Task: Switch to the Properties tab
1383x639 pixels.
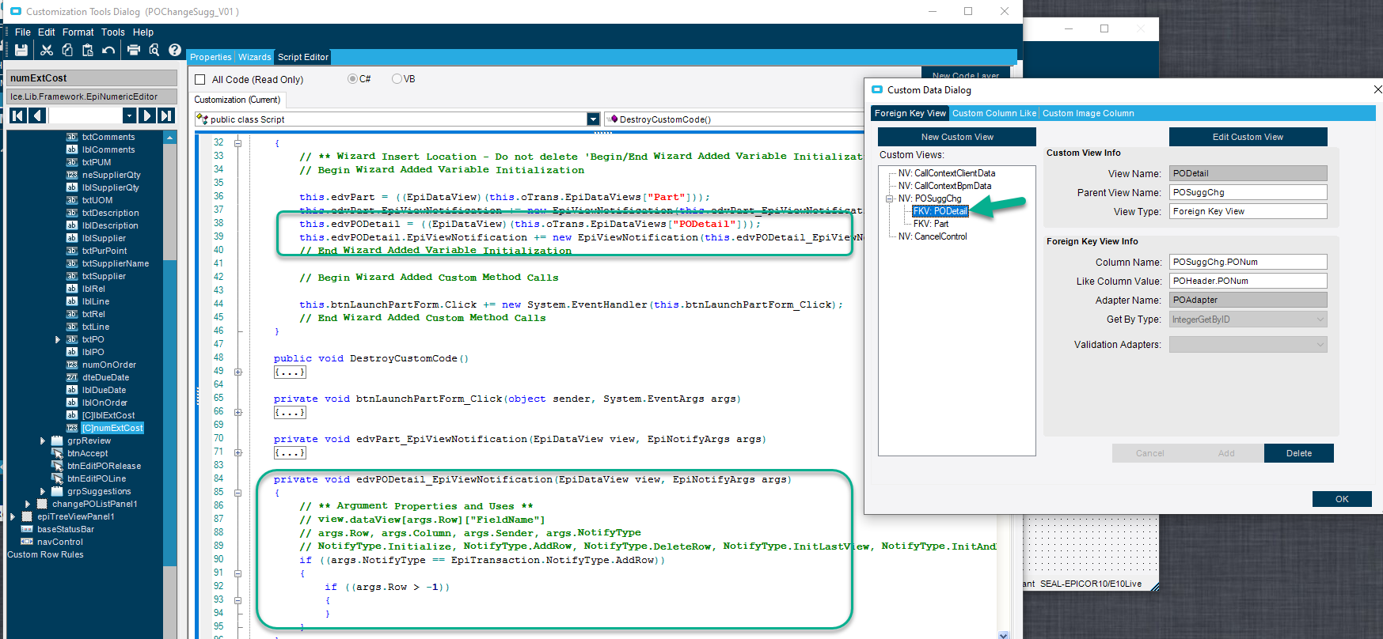Action: pos(211,57)
